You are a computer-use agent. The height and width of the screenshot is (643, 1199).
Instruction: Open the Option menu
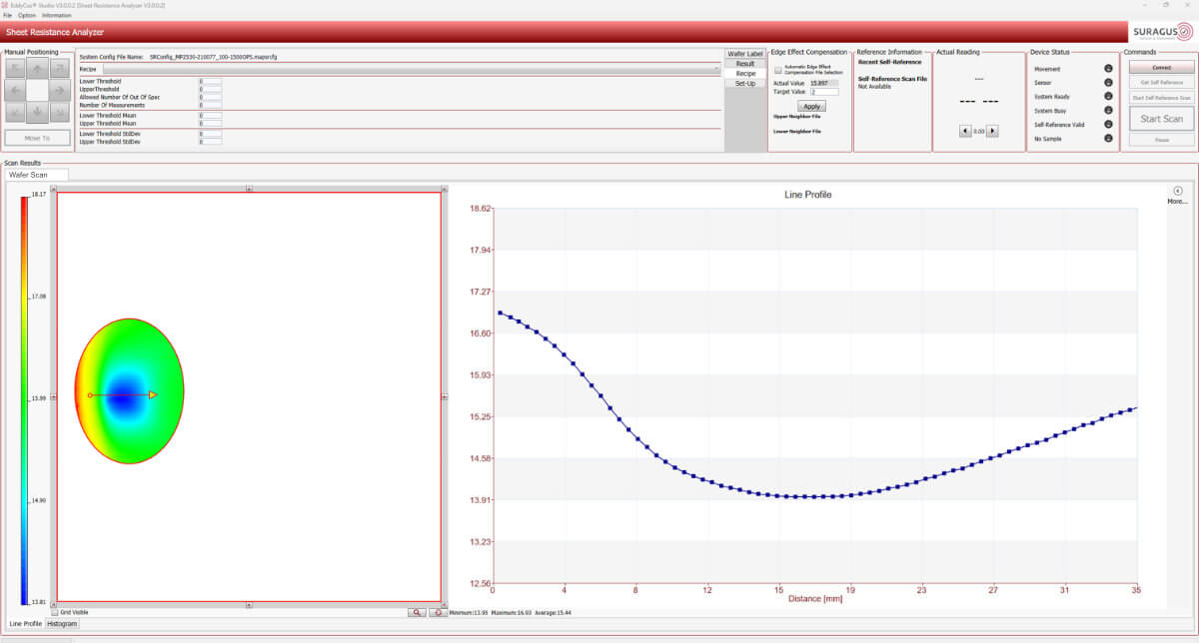coord(26,15)
